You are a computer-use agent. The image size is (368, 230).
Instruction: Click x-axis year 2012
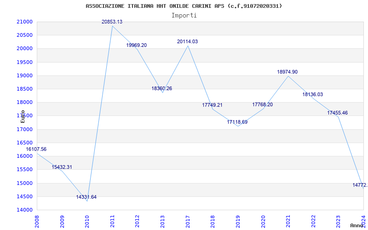coord(137,221)
